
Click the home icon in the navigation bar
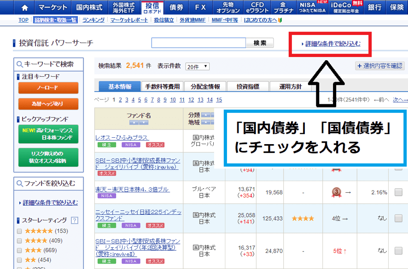pyautogui.click(x=24, y=7)
